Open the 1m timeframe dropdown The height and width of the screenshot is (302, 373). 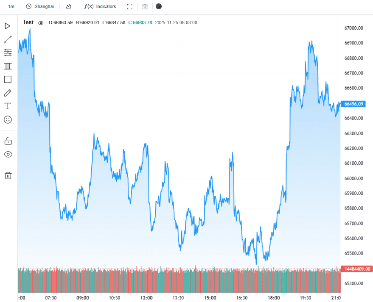click(11, 7)
